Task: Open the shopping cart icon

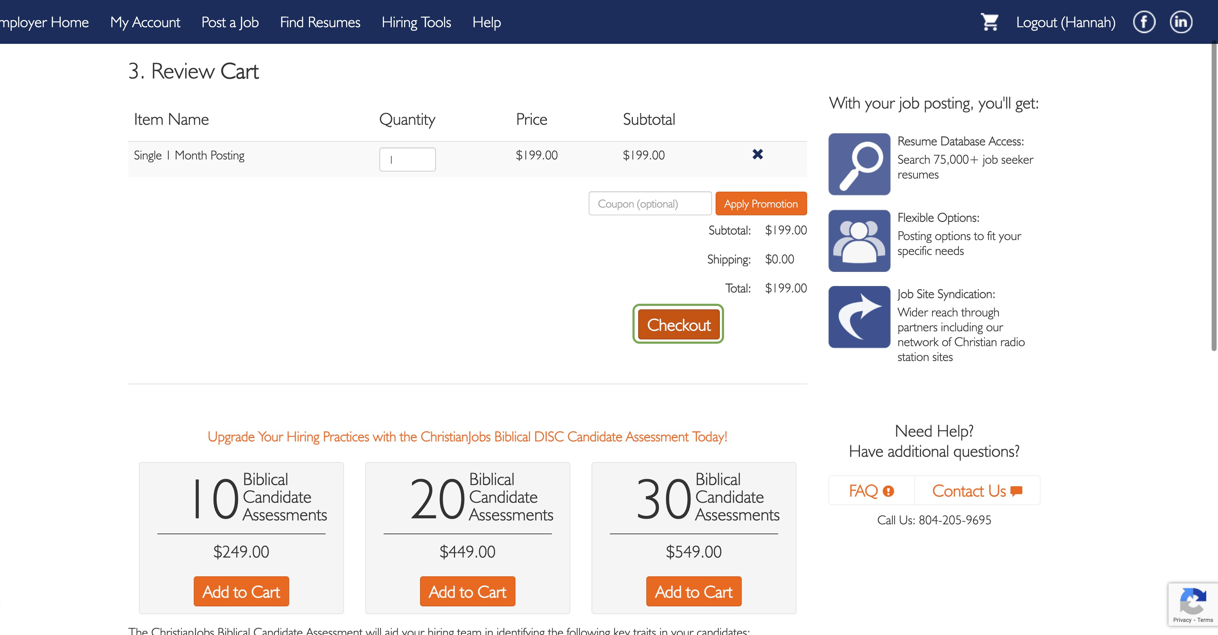Action: point(989,22)
